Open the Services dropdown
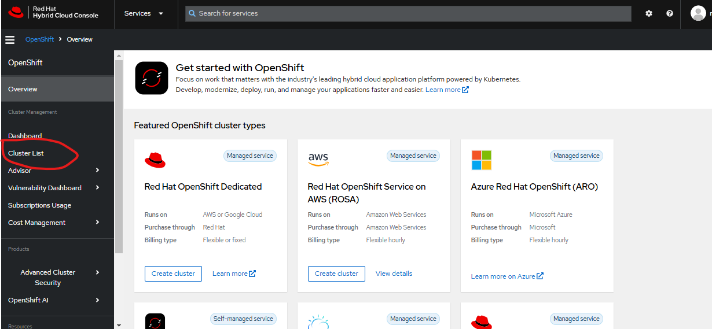The image size is (712, 329). (x=144, y=13)
